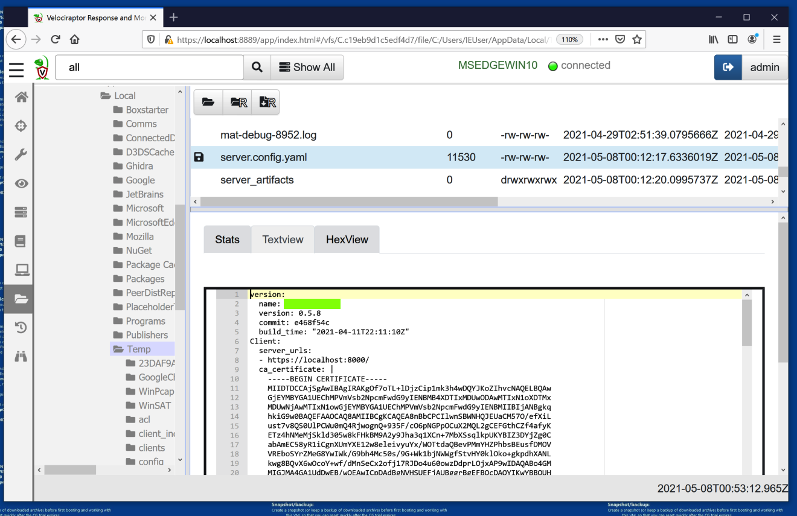Click the admin user button
Screen dimensions: 797x516
[764, 68]
